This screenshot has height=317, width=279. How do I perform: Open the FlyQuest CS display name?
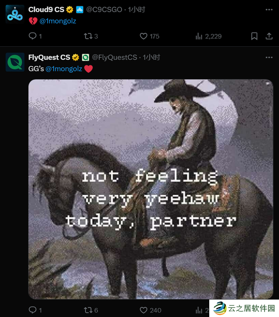point(49,57)
